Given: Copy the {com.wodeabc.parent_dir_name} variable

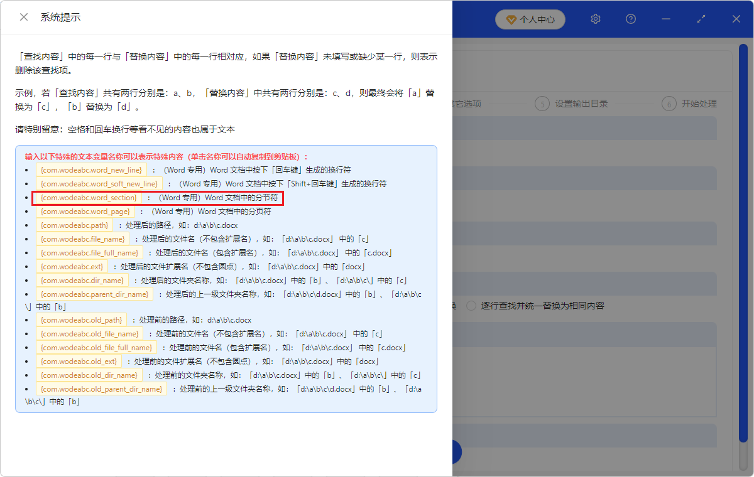Looking at the screenshot, I should point(94,294).
